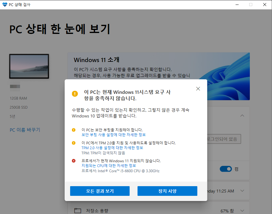The height and width of the screenshot is (214, 272).
Task: Collapse the section with the up chevron
Action: pos(242,116)
